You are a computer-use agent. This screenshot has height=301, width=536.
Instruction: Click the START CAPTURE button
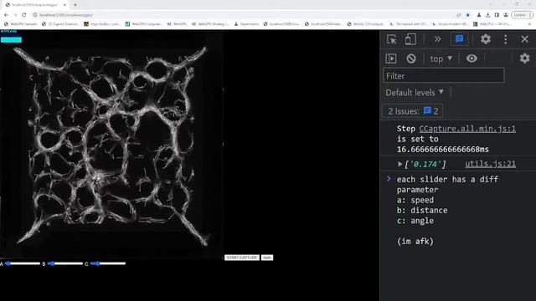(x=242, y=258)
